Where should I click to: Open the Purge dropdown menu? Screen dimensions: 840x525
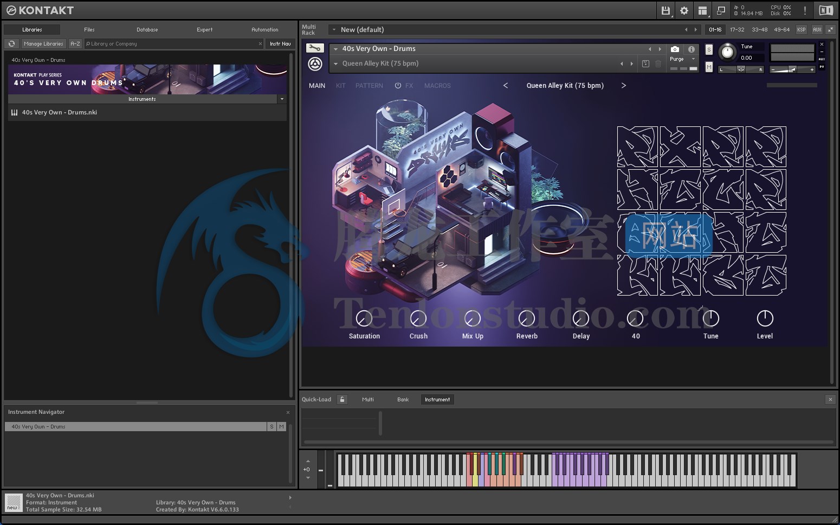coord(693,59)
